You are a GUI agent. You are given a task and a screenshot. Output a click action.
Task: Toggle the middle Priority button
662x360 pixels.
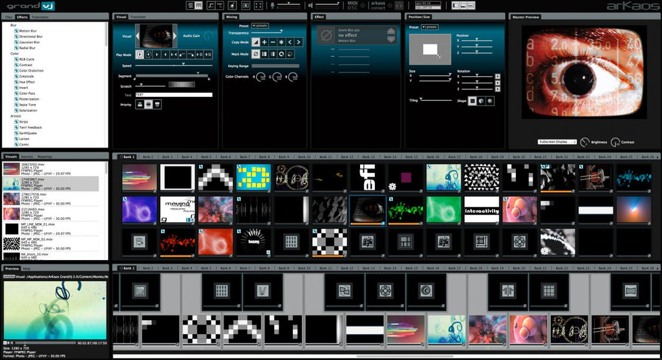(148, 105)
